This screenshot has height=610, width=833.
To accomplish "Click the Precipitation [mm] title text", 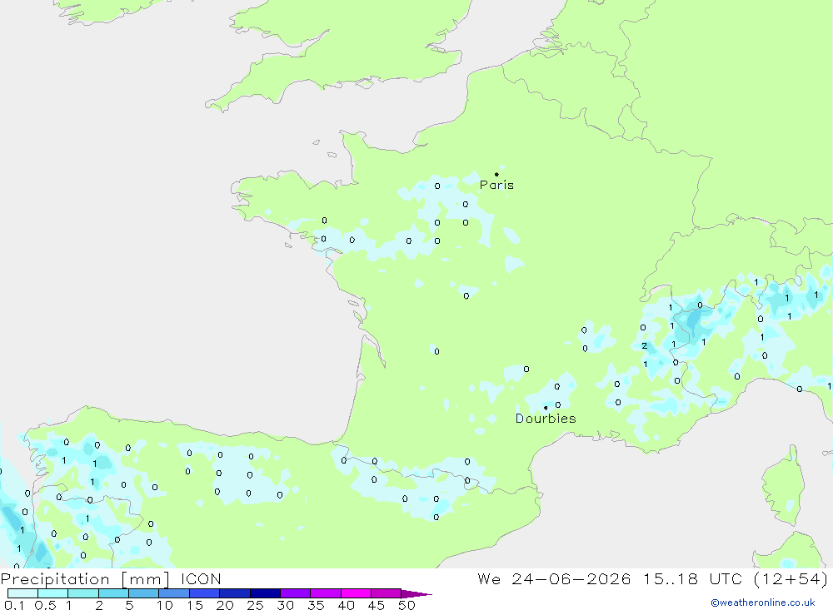I will click(x=85, y=578).
